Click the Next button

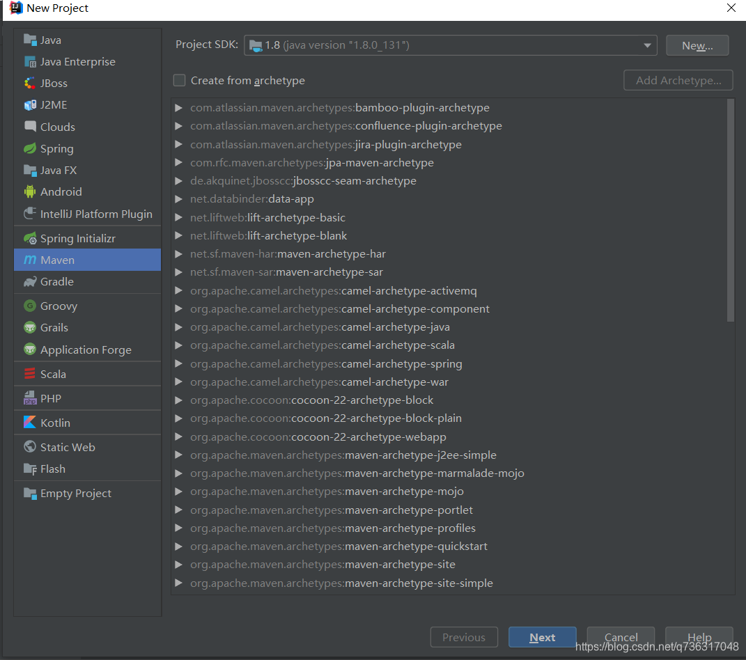click(x=543, y=637)
